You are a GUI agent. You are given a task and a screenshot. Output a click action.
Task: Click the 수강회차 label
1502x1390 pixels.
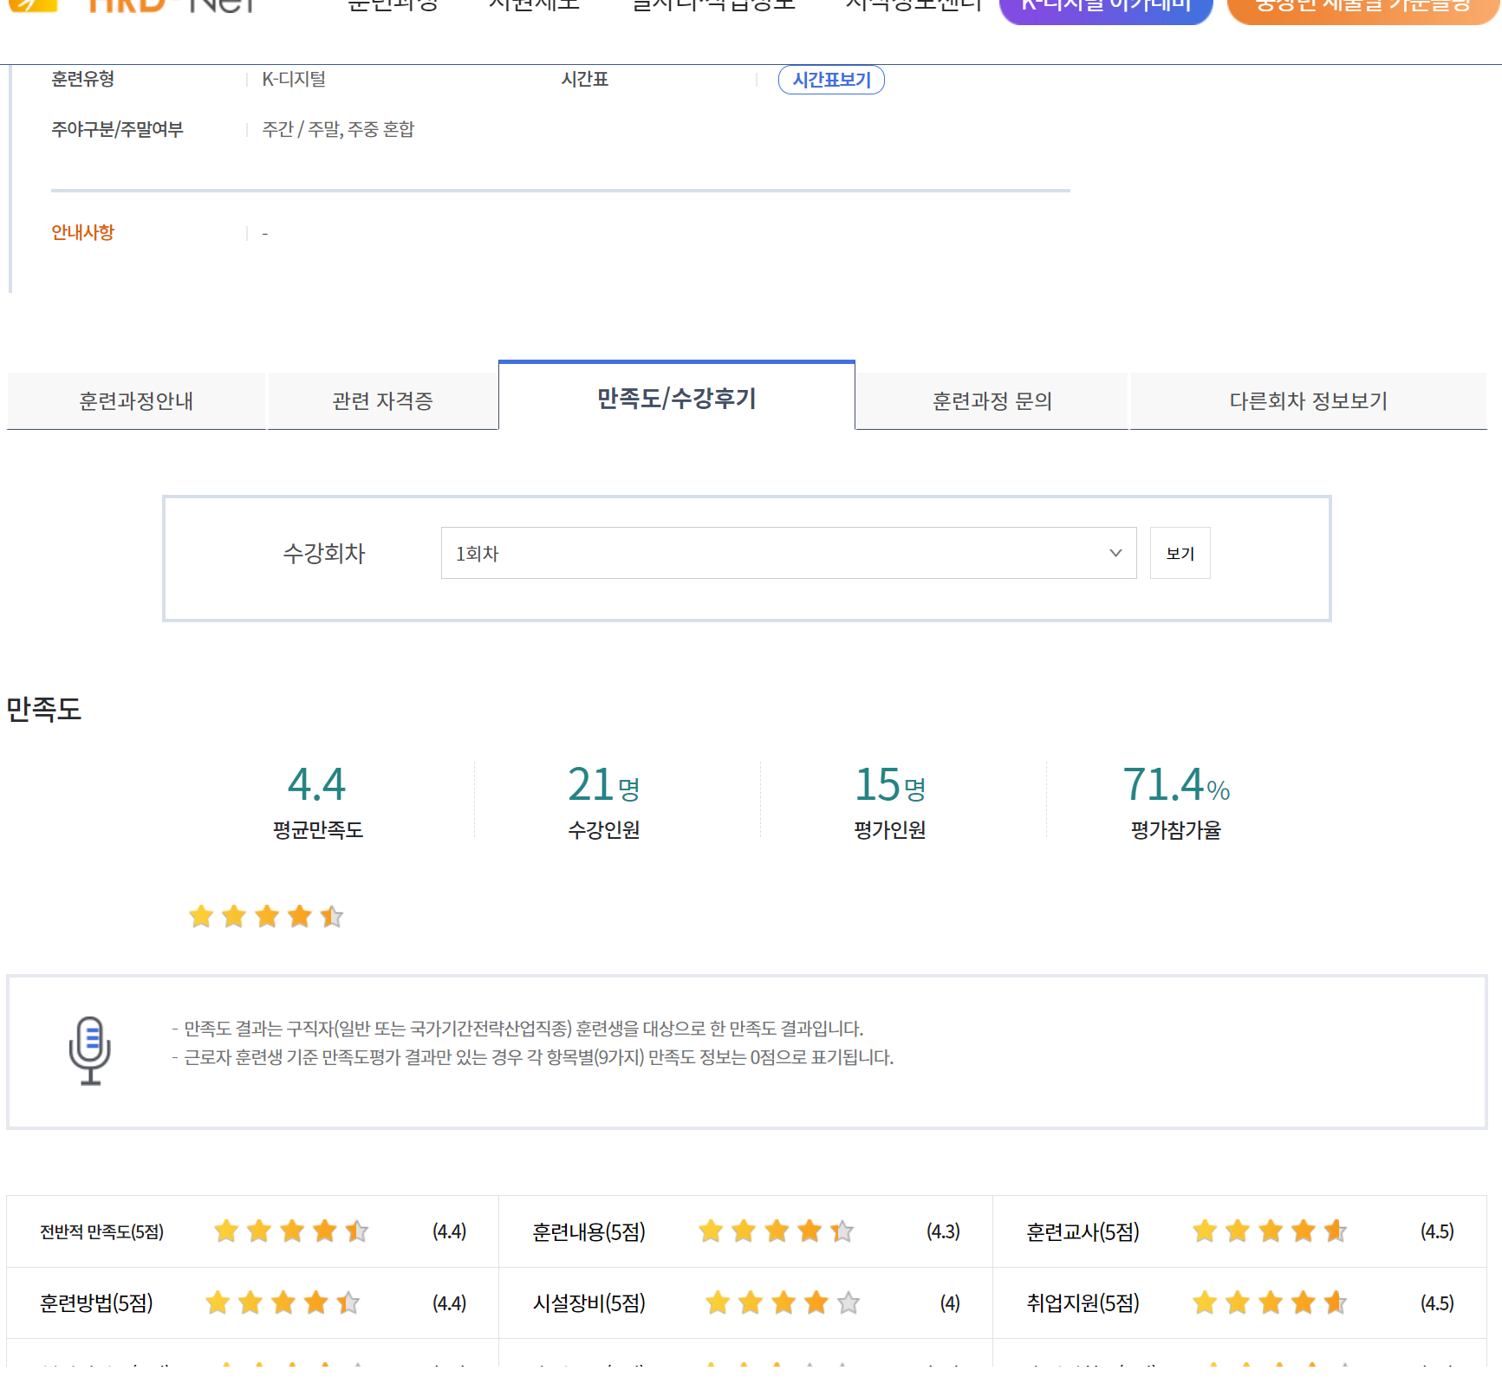point(324,553)
